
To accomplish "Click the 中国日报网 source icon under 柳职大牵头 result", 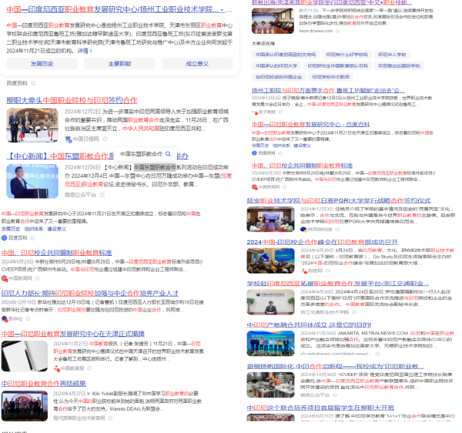I will 68,139.
